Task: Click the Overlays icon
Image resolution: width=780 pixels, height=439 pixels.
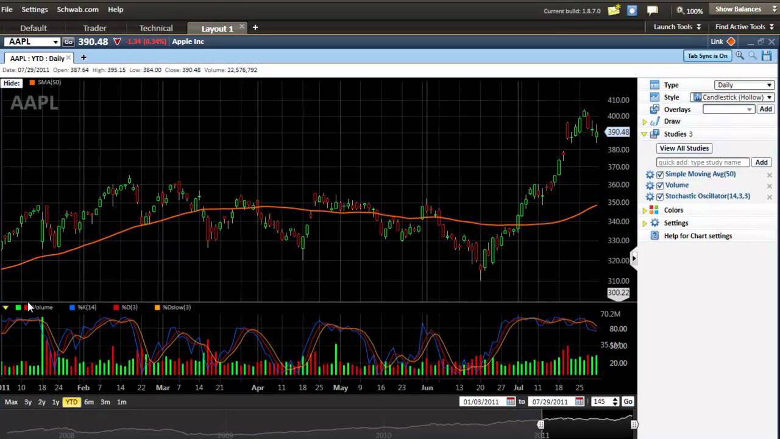Action: tap(654, 109)
